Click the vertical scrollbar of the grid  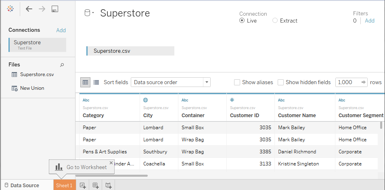tap(381, 125)
